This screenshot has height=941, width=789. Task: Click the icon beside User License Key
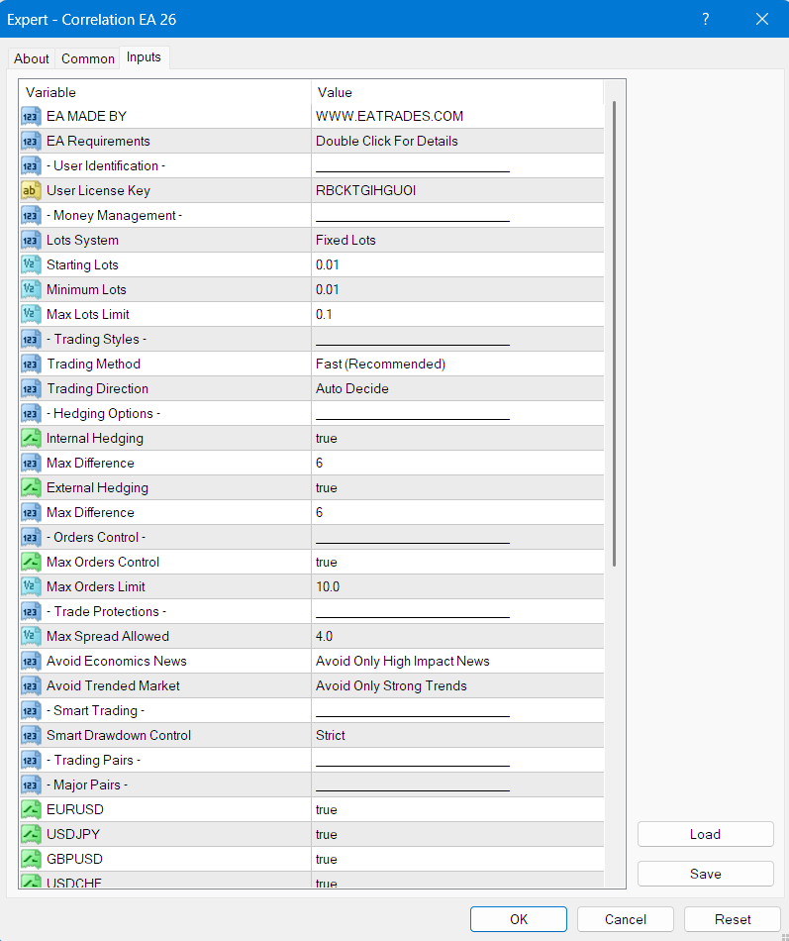coord(31,190)
